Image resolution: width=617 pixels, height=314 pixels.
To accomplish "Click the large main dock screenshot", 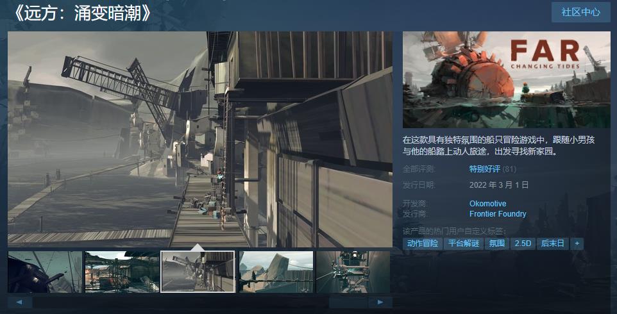I will (200, 139).
